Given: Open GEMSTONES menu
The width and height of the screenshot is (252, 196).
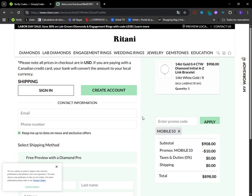Looking at the screenshot, I should click(x=177, y=53).
